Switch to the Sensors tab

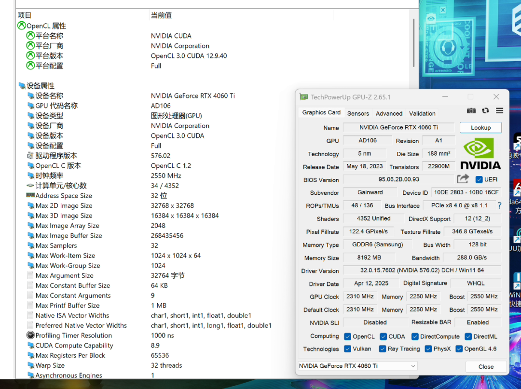coord(358,113)
